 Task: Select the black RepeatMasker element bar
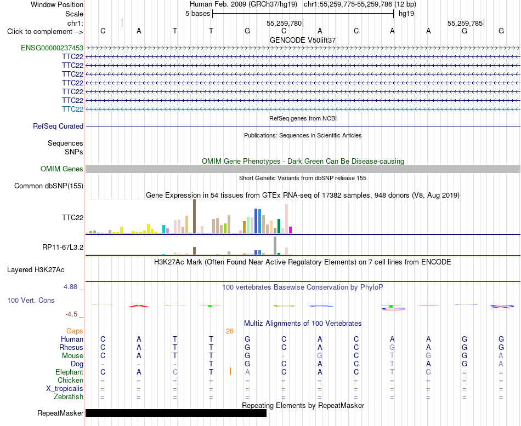[176, 413]
